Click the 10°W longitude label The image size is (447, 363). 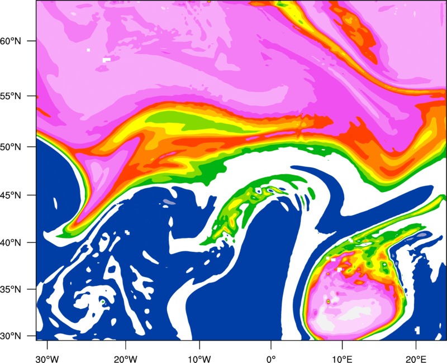199,359
